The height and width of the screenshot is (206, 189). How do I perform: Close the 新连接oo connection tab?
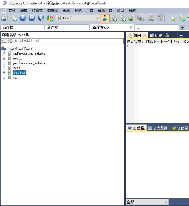click(x=131, y=27)
